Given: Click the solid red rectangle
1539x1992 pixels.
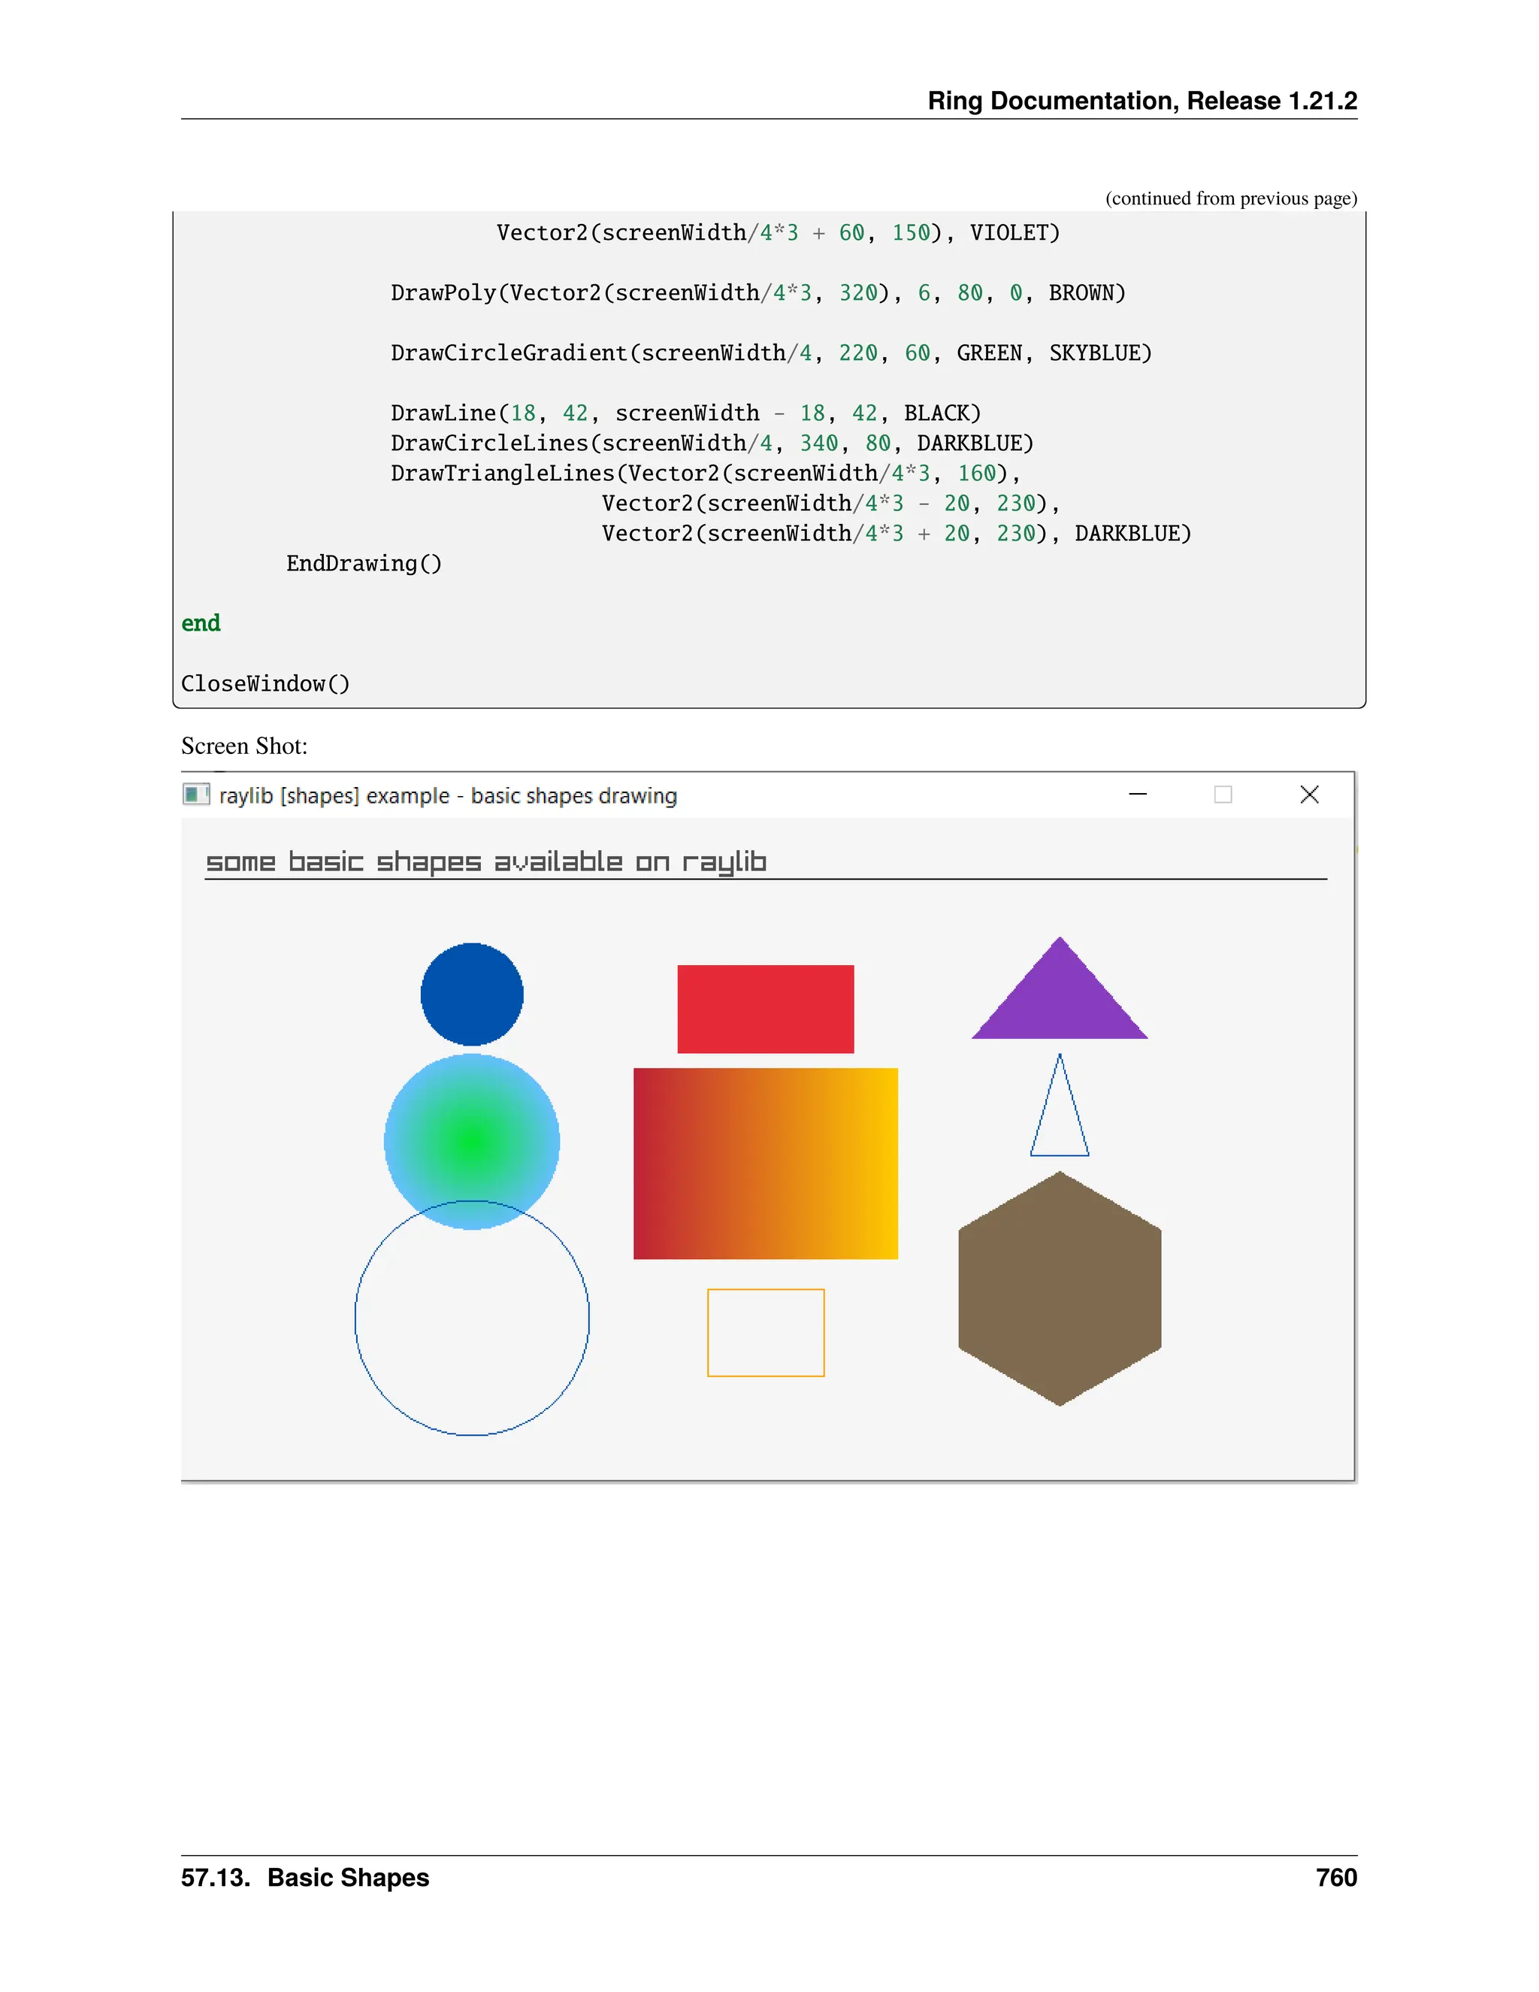Looking at the screenshot, I should pos(766,1009).
